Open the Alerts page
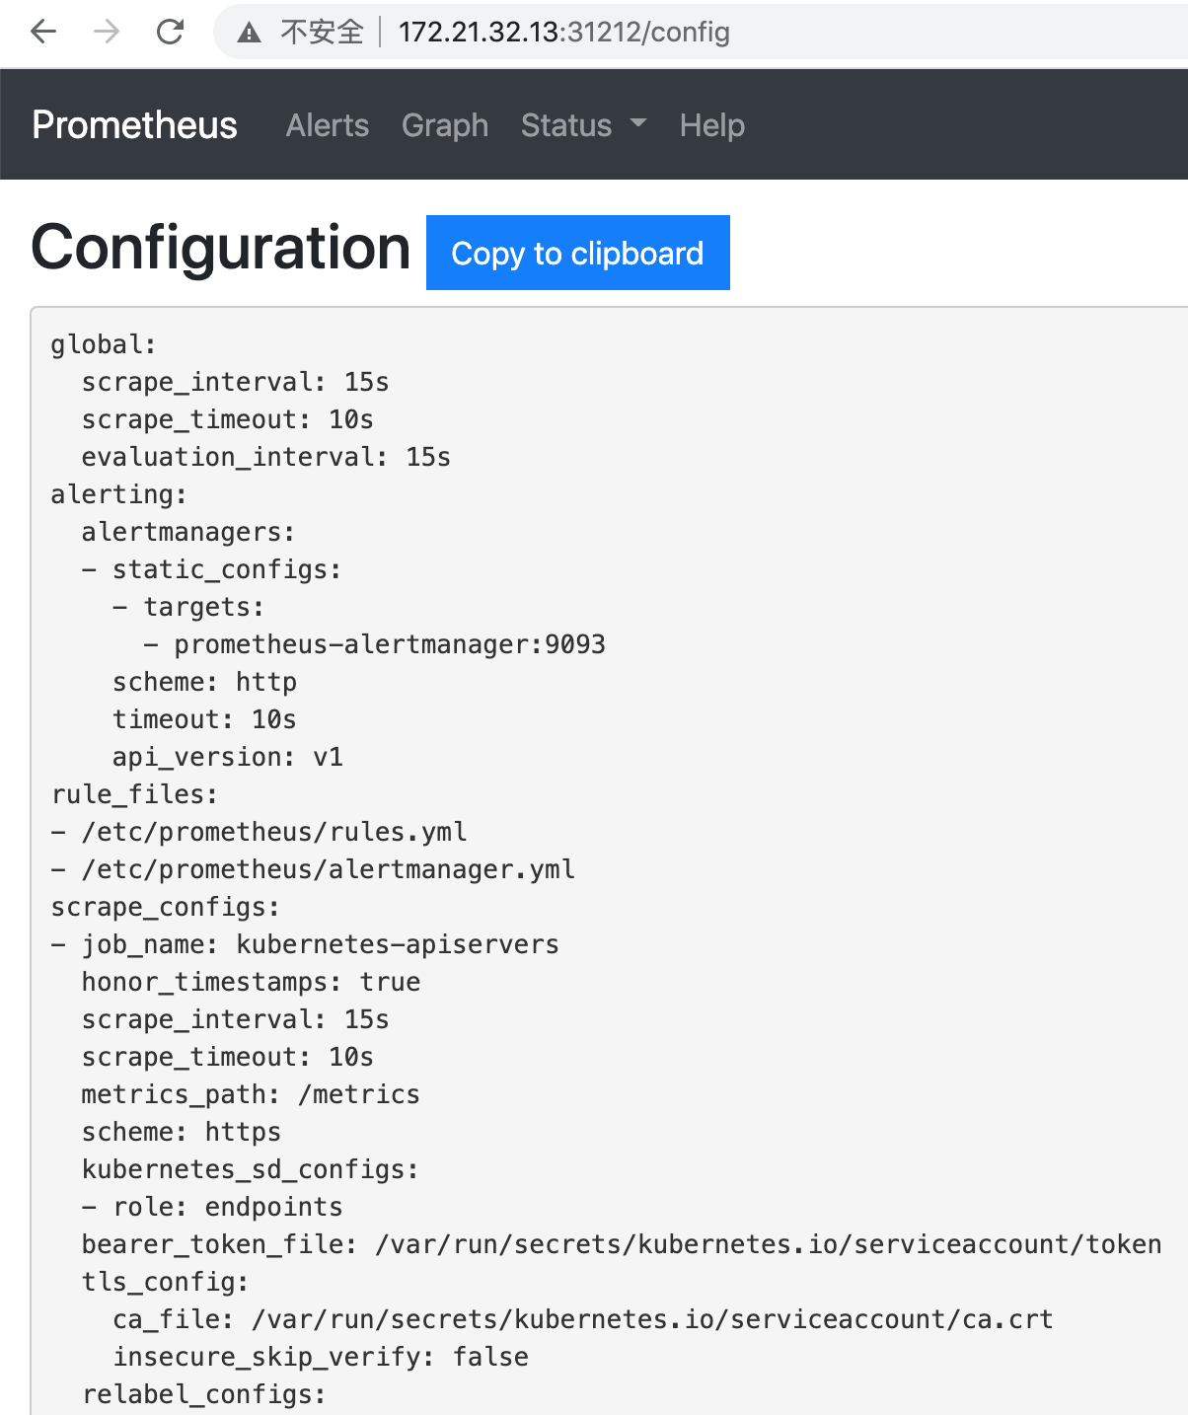 (x=327, y=125)
